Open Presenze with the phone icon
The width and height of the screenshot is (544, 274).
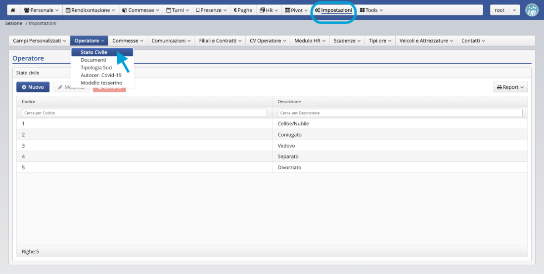(211, 10)
